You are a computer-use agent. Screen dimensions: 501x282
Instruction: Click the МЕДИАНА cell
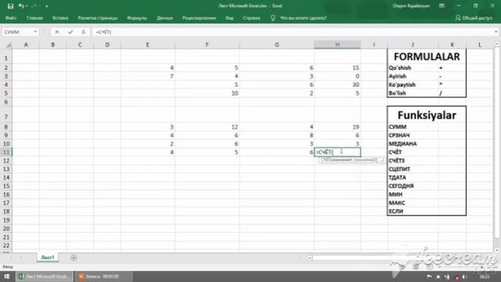click(x=413, y=144)
